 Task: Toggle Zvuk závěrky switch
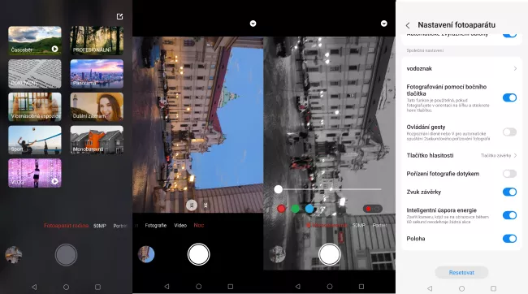[x=509, y=192]
